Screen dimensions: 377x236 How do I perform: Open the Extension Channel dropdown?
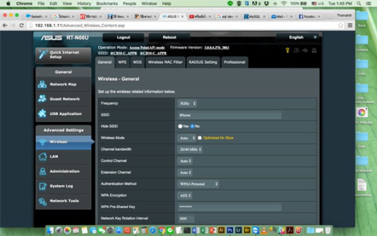point(185,172)
